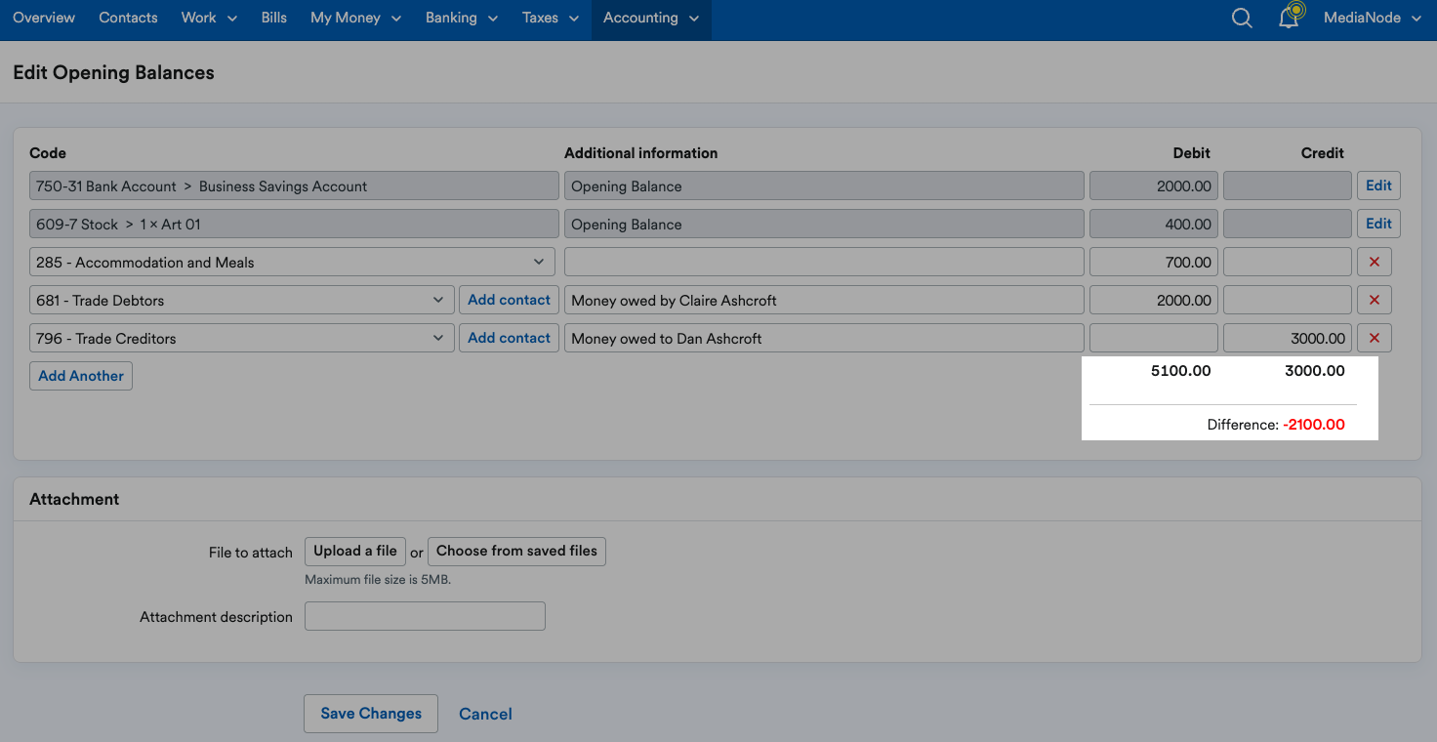
Task: Click the Add Another button
Action: pyautogui.click(x=81, y=376)
